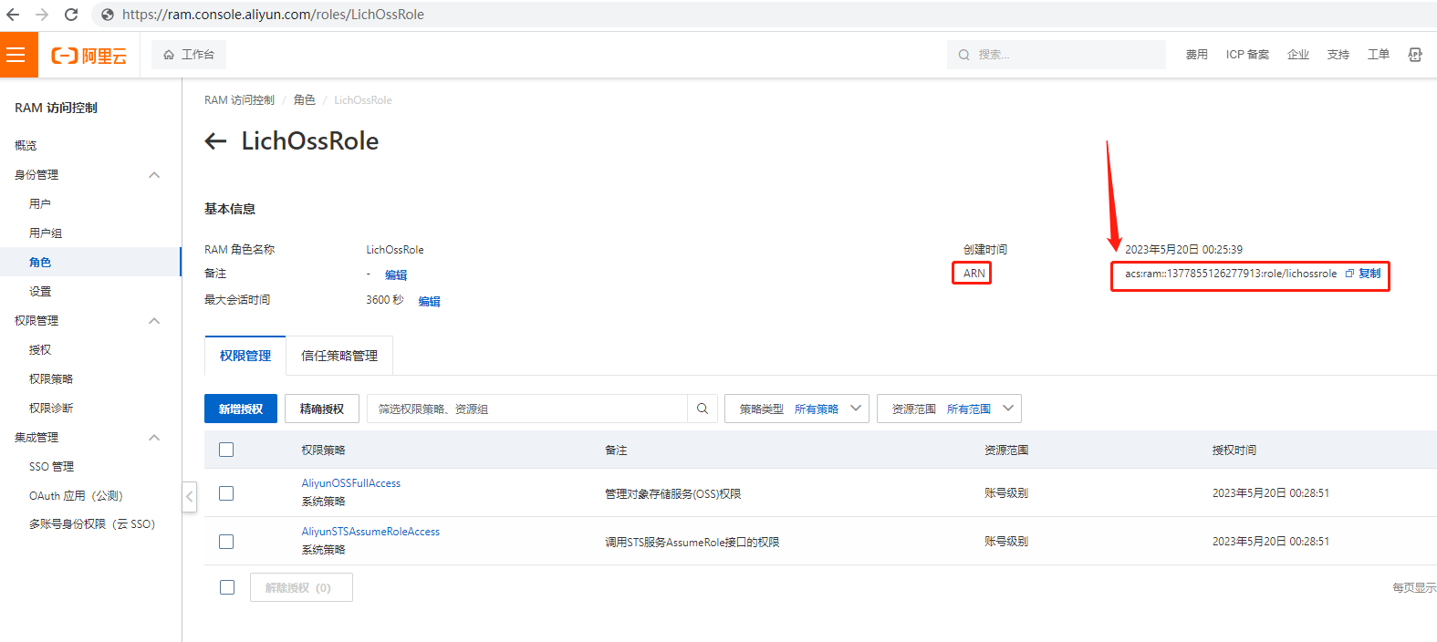Screen dimensions: 1437x642
Task: Open the 资源范围 dropdown
Action: click(x=949, y=409)
